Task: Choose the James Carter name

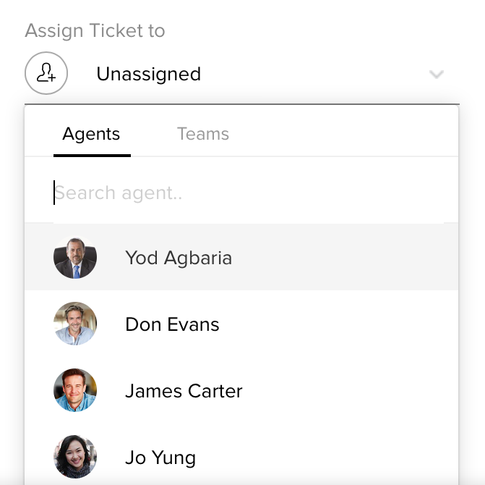Action: (x=184, y=392)
